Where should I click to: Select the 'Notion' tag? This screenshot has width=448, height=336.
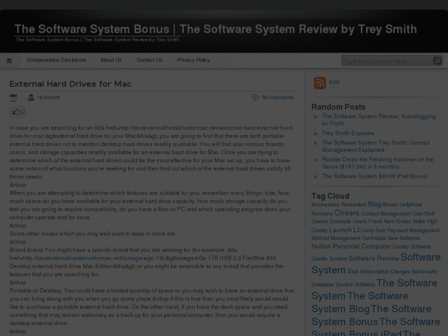pyautogui.click(x=321, y=247)
